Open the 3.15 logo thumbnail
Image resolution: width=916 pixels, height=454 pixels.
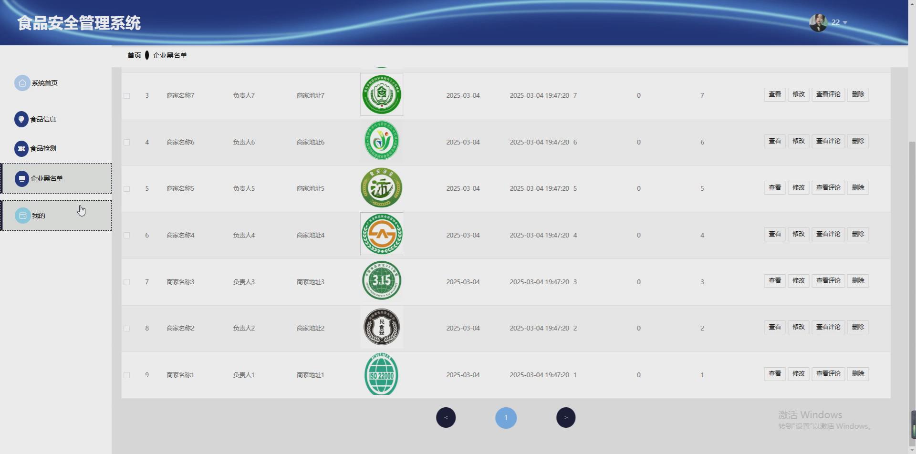[x=382, y=280]
